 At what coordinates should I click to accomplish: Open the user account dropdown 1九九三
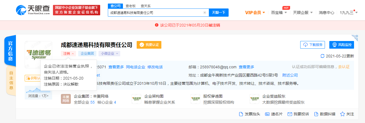(x=349, y=13)
